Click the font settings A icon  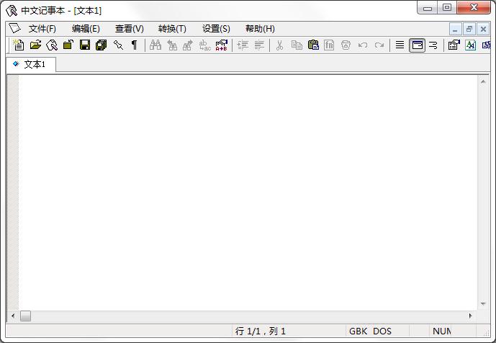[471, 45]
